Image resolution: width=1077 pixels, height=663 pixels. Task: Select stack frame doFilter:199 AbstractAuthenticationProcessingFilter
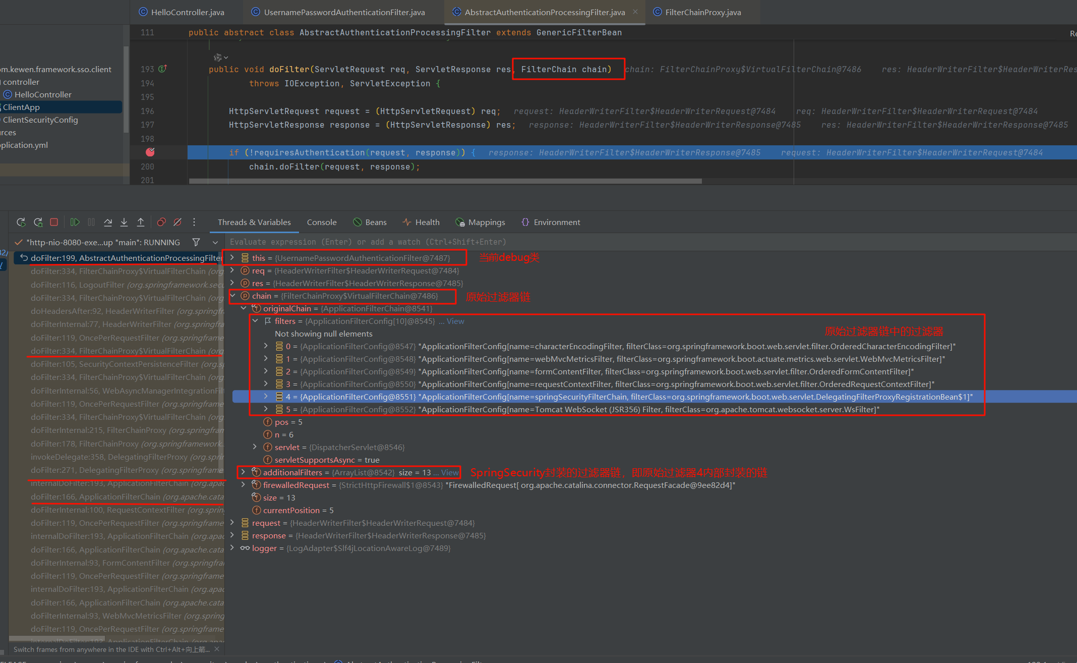point(118,258)
